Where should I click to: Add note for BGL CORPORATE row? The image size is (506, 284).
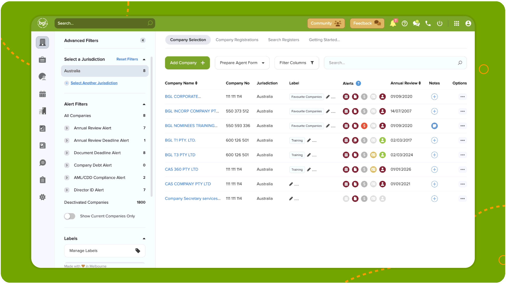pos(434,97)
